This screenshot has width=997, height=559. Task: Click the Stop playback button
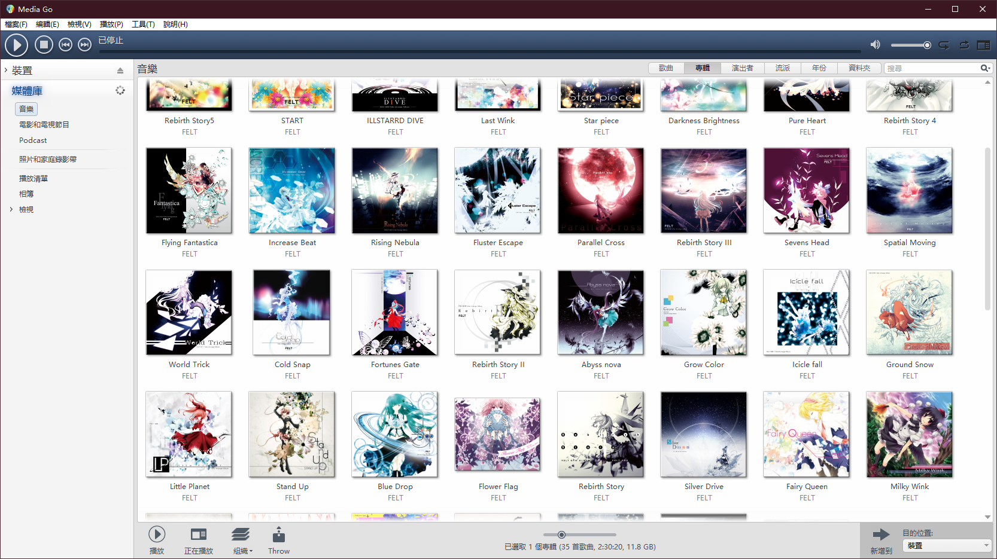(x=44, y=45)
